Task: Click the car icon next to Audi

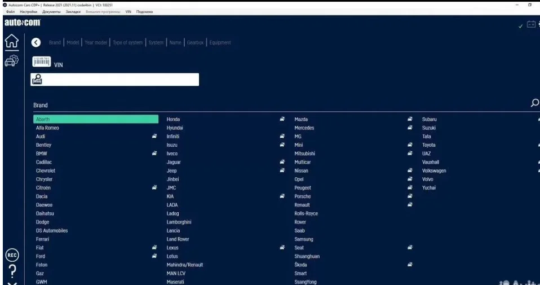Action: (154, 136)
